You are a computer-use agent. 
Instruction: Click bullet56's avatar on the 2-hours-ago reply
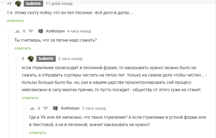click(31, 58)
